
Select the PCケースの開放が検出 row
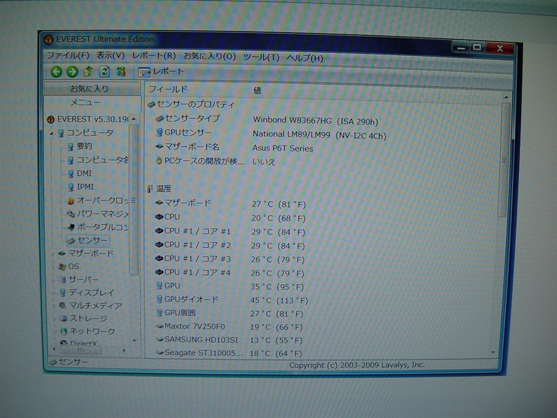(215, 161)
